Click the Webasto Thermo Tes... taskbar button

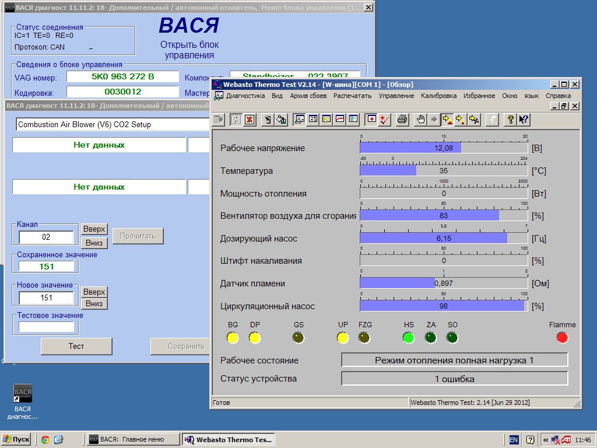click(x=228, y=440)
